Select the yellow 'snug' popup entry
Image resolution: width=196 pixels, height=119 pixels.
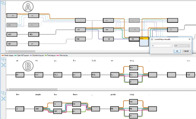pyautogui.click(x=144, y=39)
